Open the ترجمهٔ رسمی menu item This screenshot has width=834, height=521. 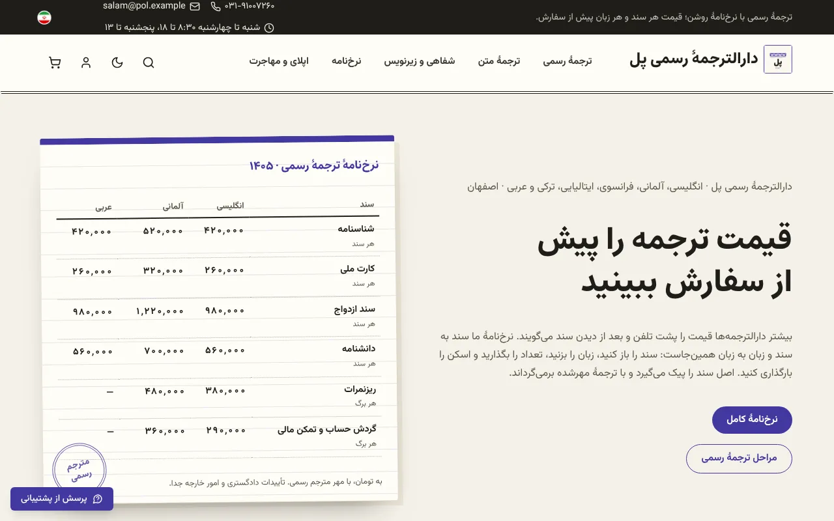568,61
